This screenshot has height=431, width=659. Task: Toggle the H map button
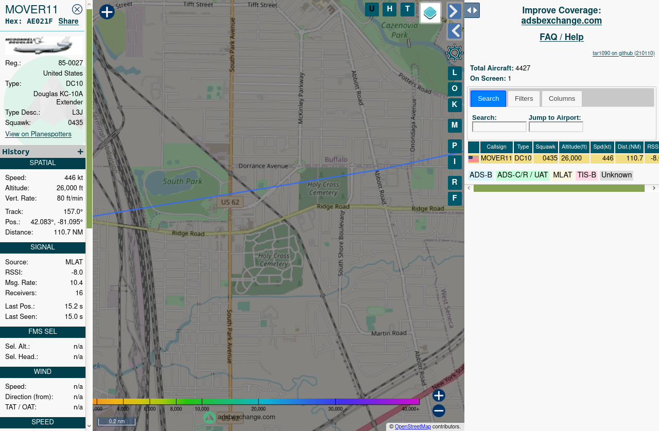pos(389,9)
